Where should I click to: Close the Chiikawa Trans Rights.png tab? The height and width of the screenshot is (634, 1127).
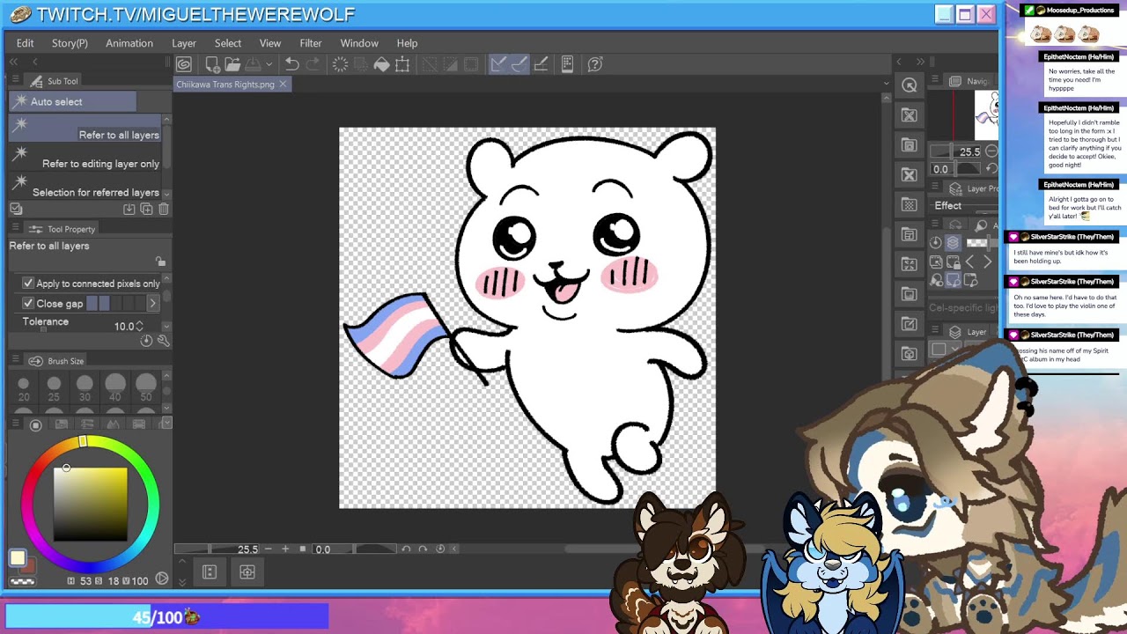(283, 85)
